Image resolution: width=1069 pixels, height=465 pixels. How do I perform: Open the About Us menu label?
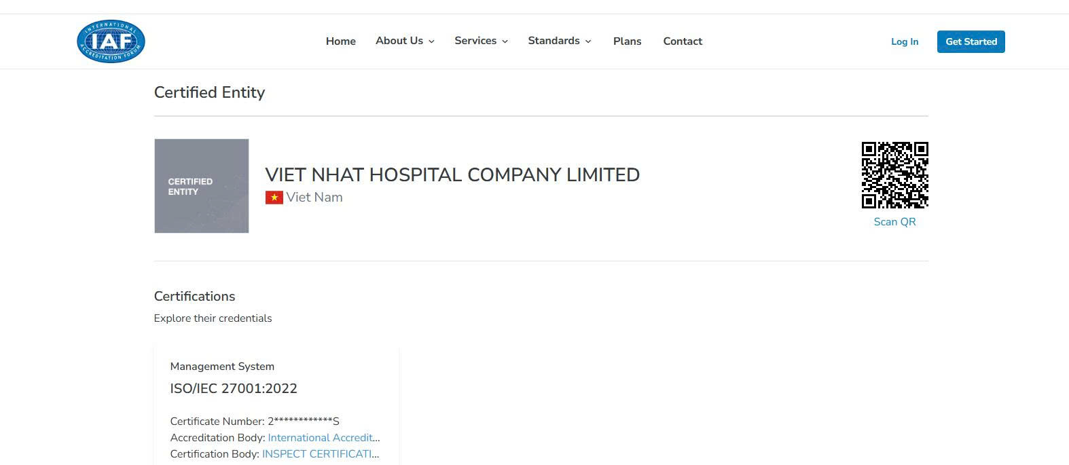point(399,41)
